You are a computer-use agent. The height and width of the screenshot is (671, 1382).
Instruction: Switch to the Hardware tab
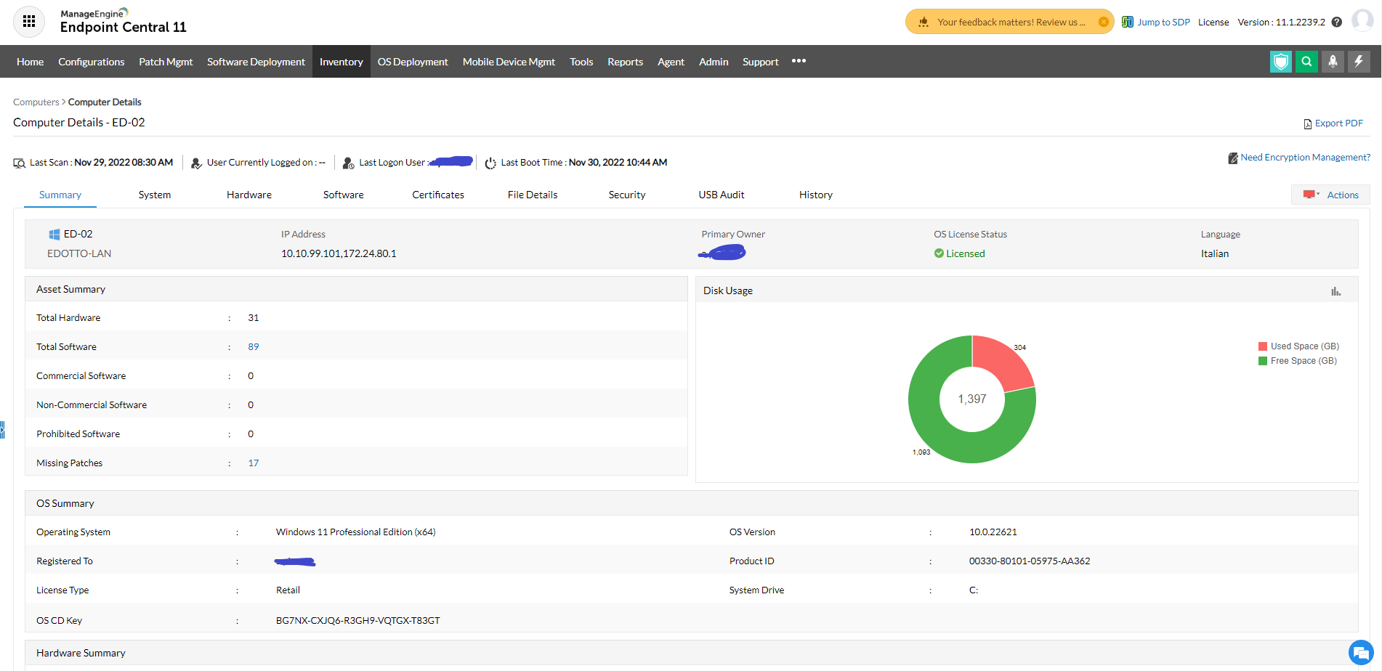click(x=248, y=195)
